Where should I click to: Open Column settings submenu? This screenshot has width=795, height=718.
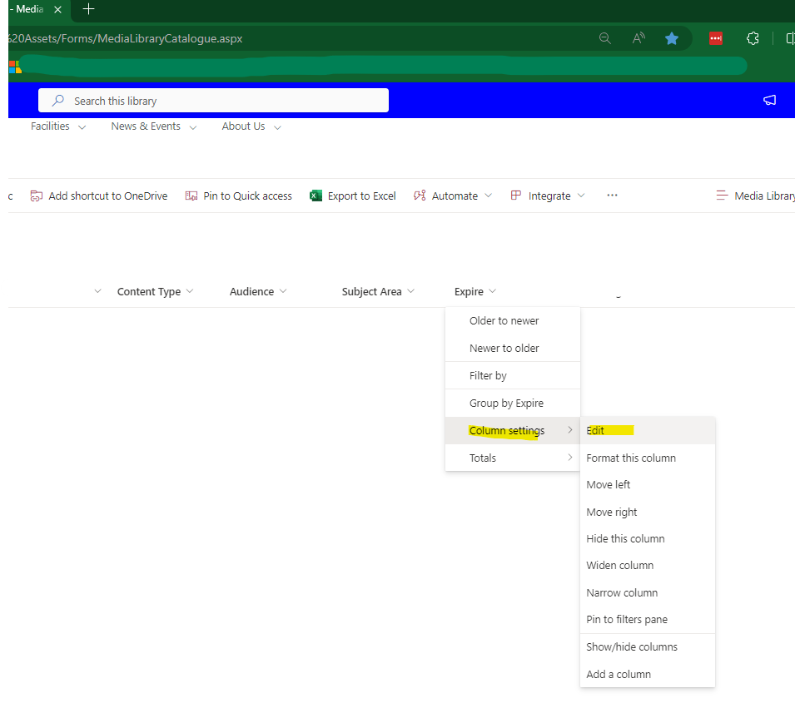click(513, 430)
